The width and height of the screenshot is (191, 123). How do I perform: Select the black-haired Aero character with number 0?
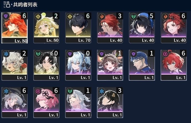[x=46, y=65]
